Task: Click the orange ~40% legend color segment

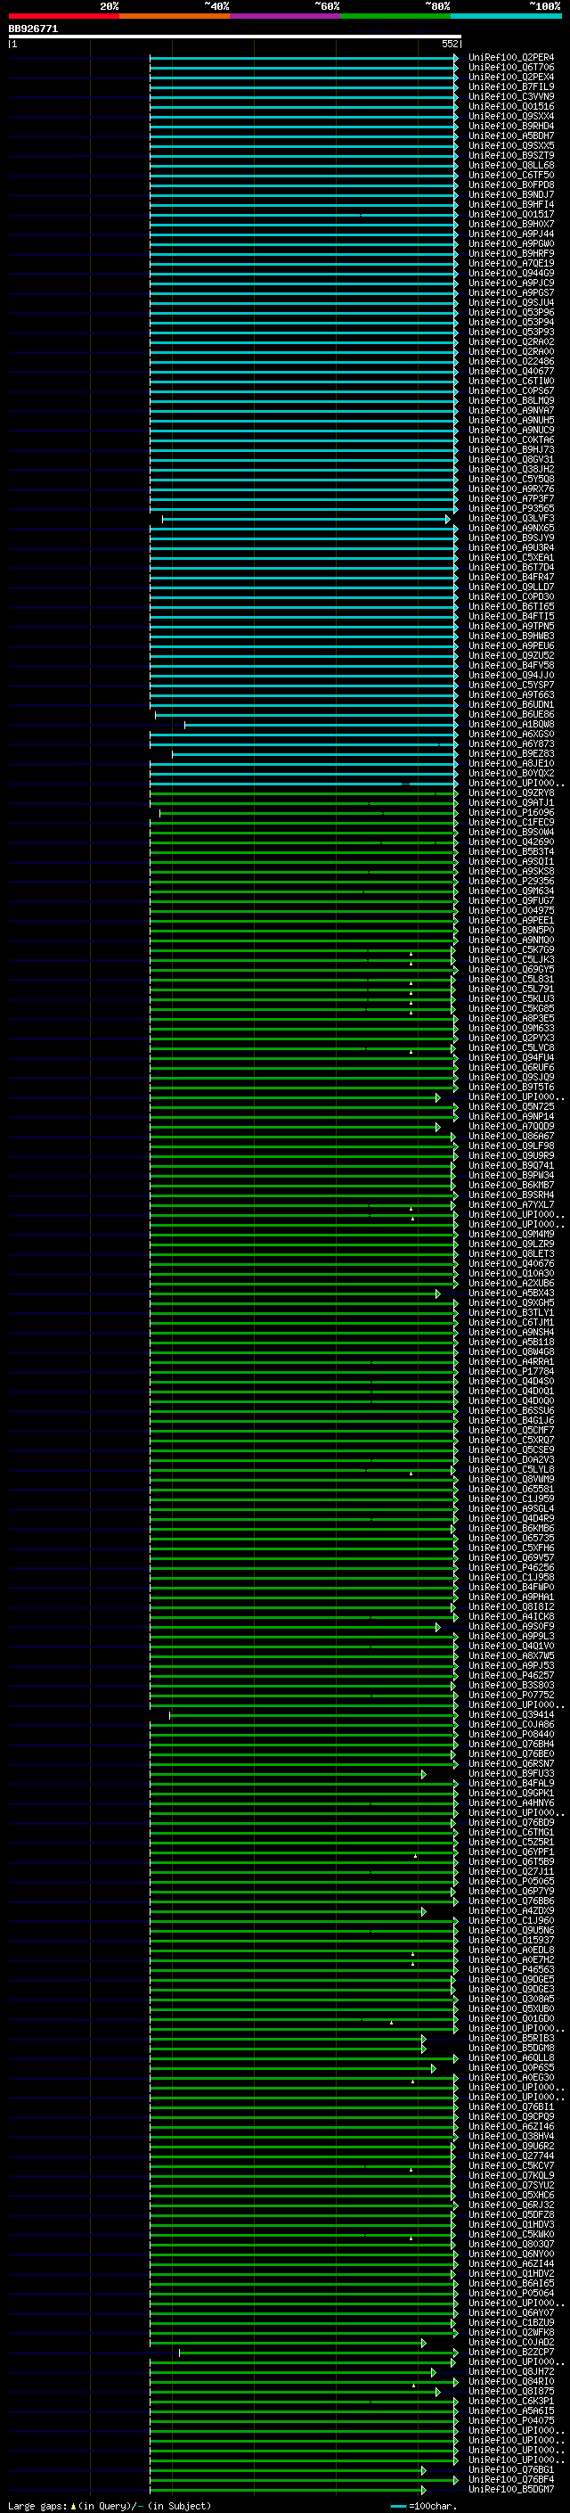Action: pyautogui.click(x=175, y=16)
